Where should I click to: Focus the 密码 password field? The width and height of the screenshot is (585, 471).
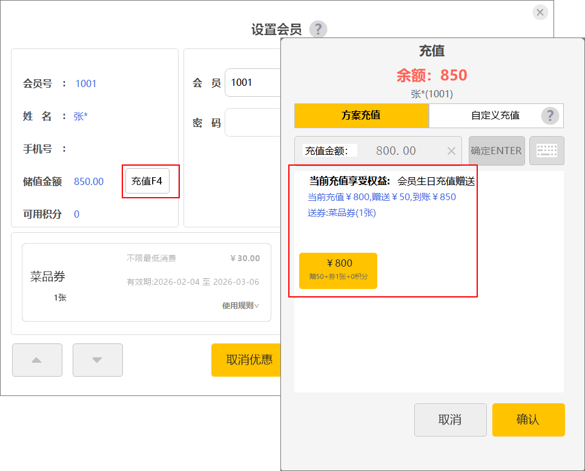pos(254,123)
